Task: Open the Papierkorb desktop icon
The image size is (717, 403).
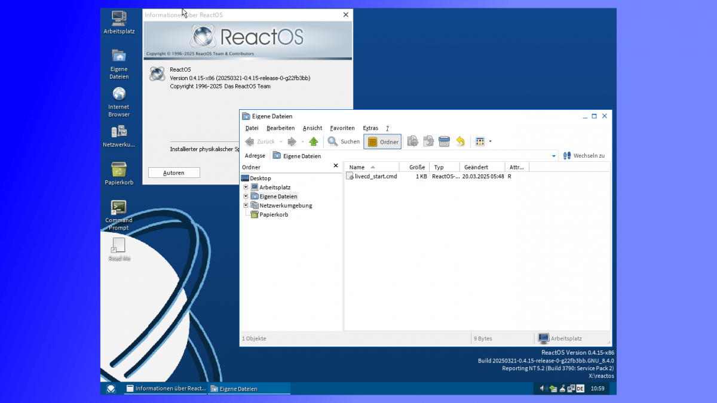Action: tap(118, 173)
